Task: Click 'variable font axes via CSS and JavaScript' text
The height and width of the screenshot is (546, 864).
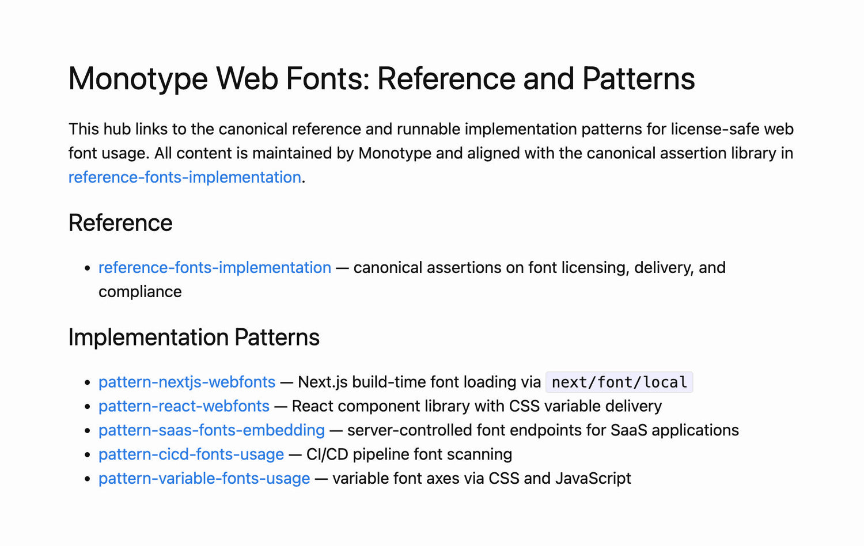Action: (x=482, y=479)
